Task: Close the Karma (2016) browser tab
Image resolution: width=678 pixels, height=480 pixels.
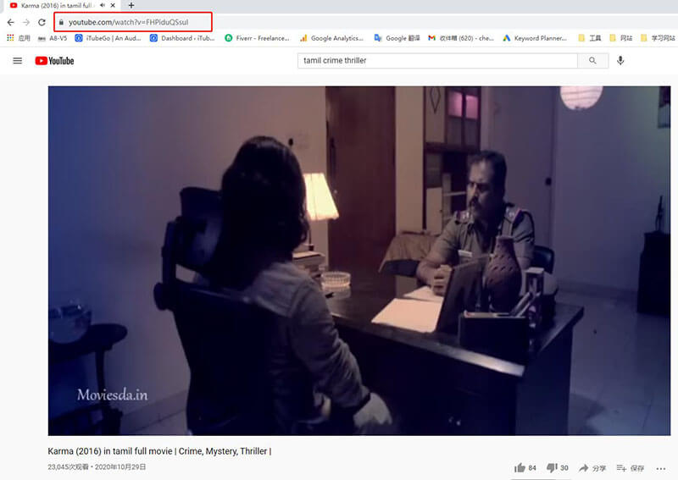Action: click(113, 6)
